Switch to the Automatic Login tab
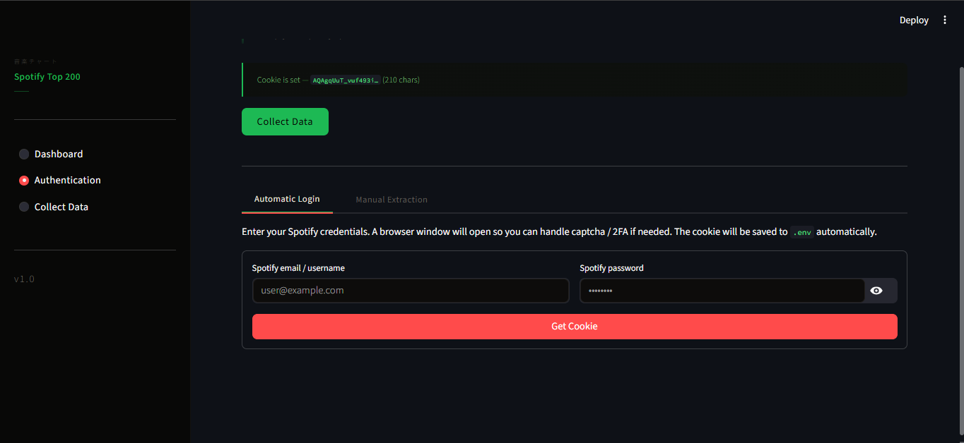The width and height of the screenshot is (964, 443). (287, 199)
